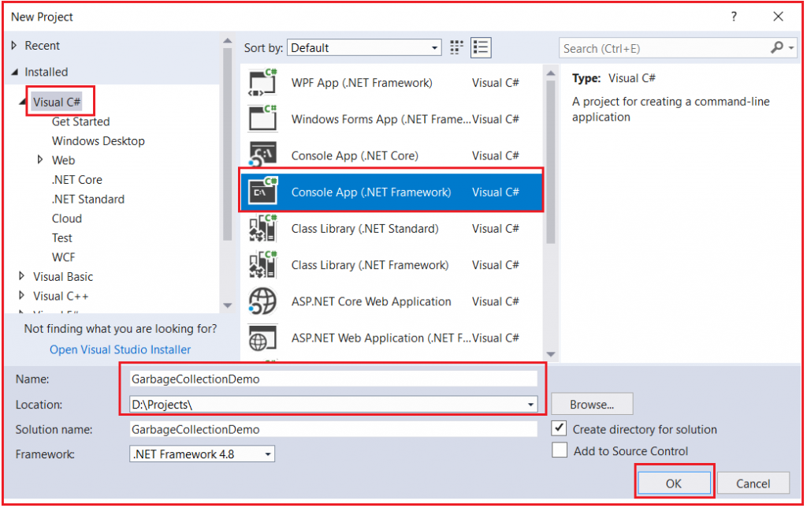Enable Add to Source Control checkbox
Screen dimensions: 807x508
point(560,450)
